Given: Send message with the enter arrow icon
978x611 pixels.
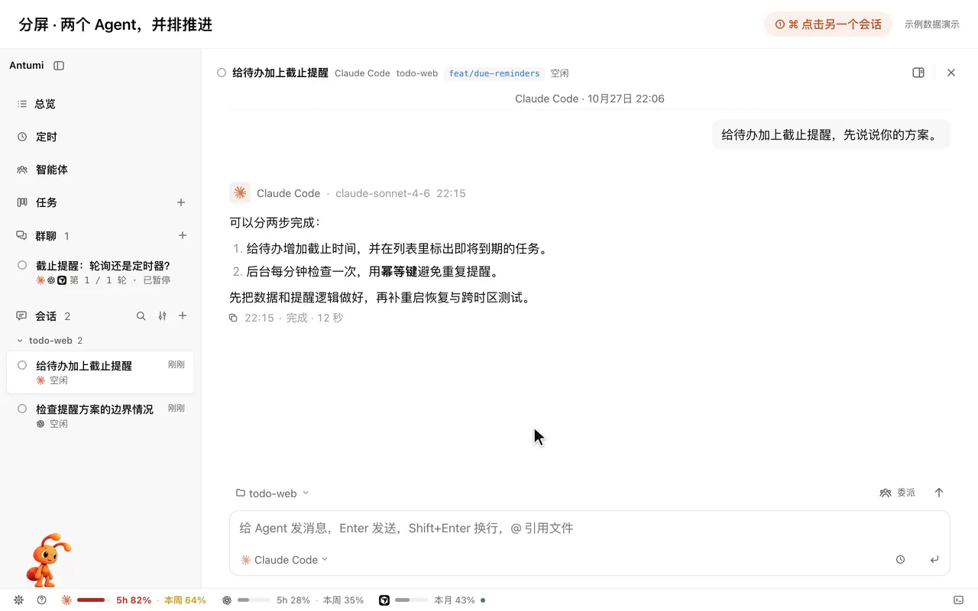Looking at the screenshot, I should (x=934, y=560).
